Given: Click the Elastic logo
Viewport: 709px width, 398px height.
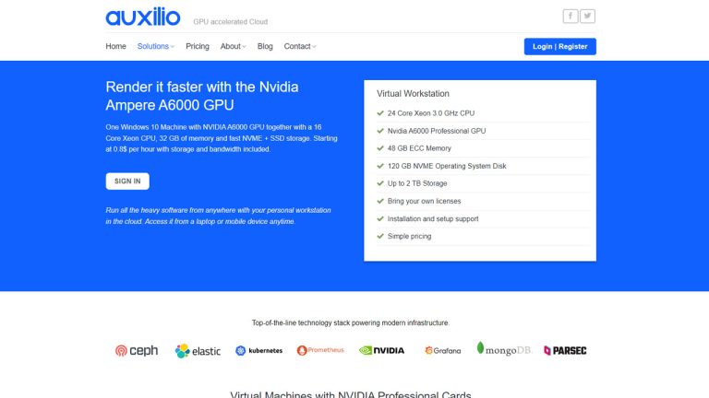Looking at the screenshot, I should click(x=198, y=350).
